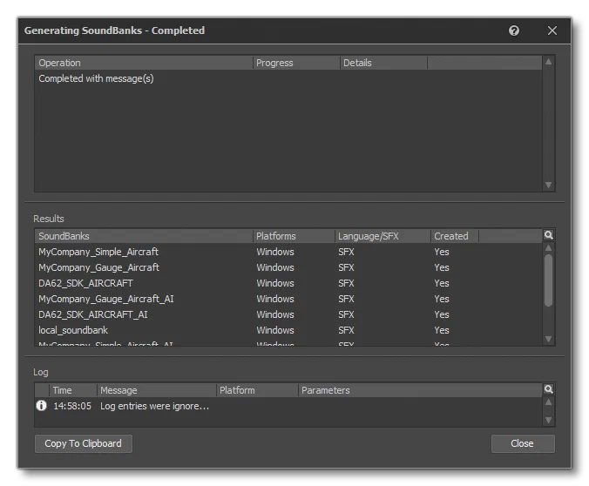
Task: Click scroll down arrow in Operation list
Action: 548,186
